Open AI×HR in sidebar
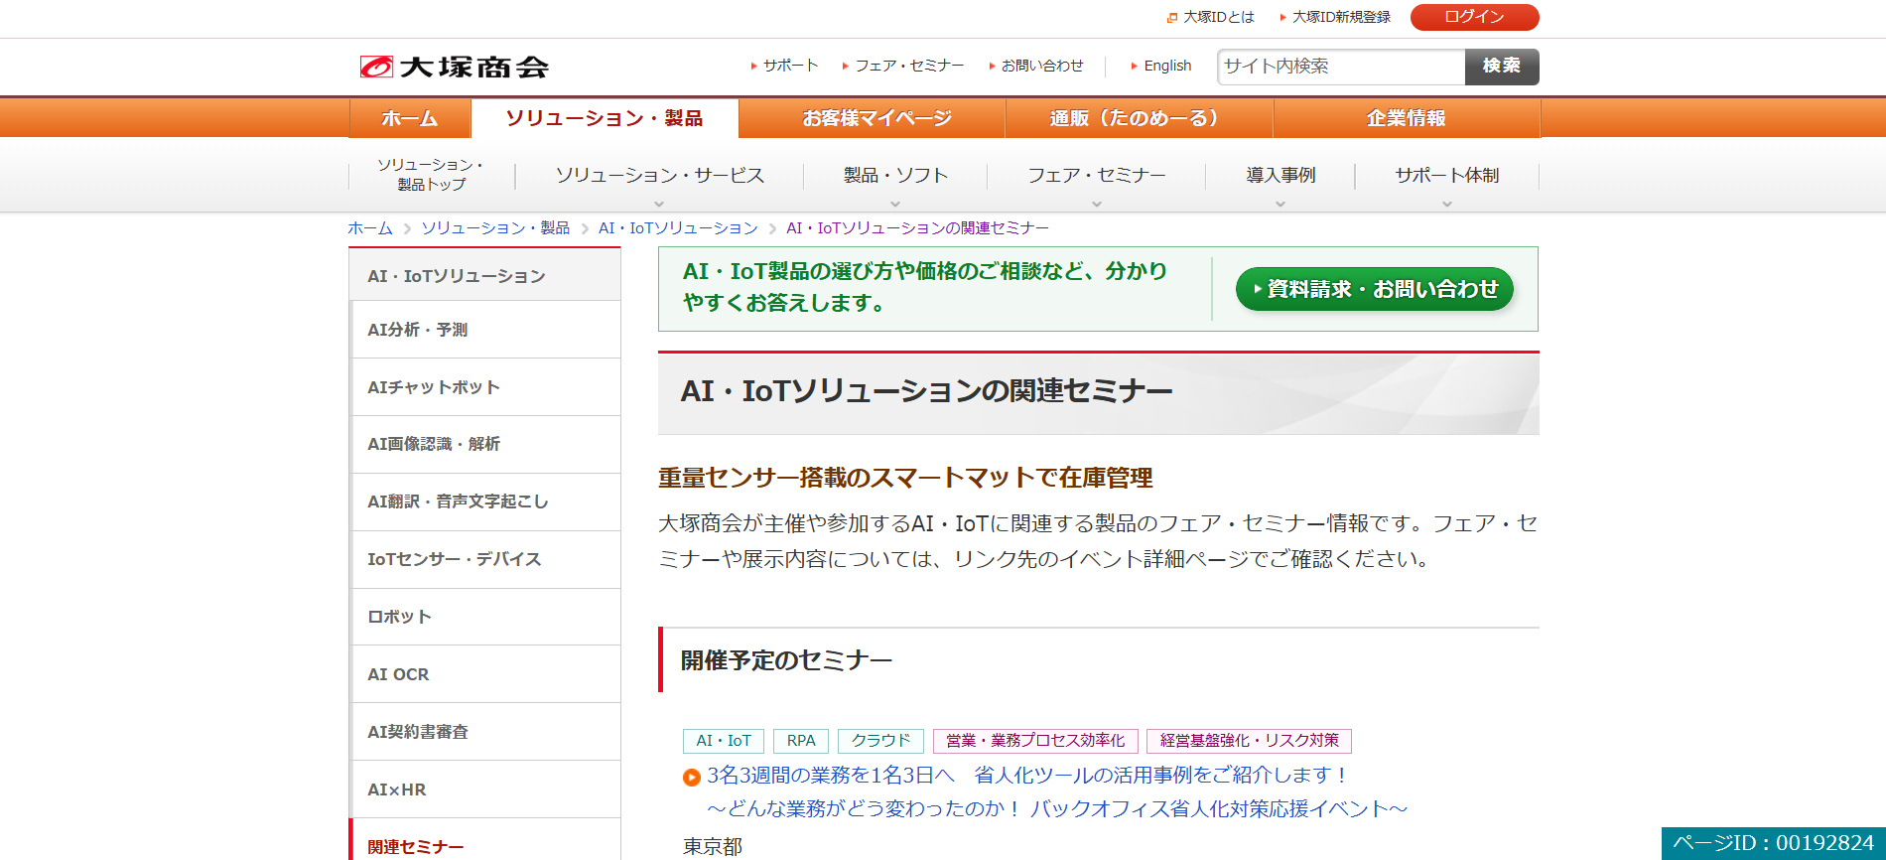 coord(485,789)
